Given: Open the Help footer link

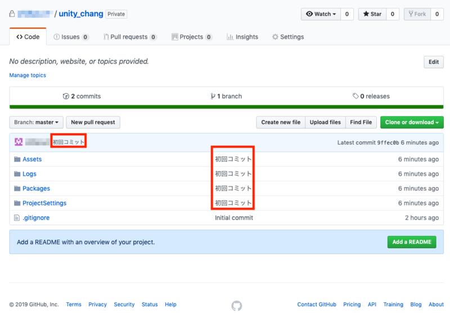Looking at the screenshot, I should 170,305.
